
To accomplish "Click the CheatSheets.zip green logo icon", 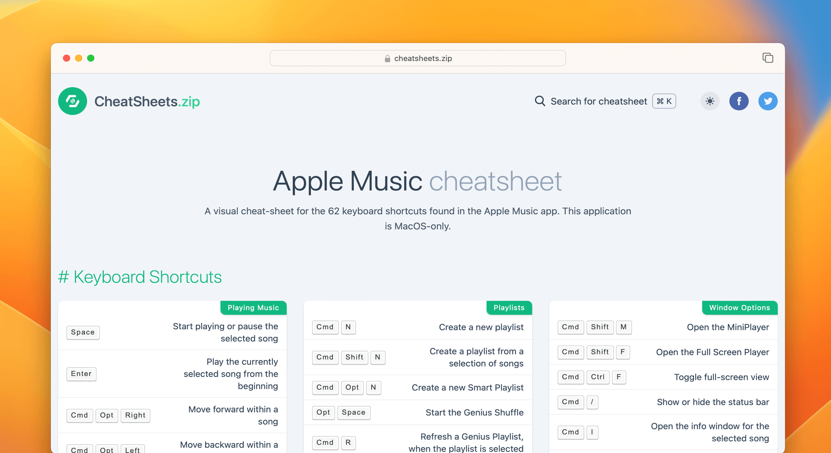I will (x=72, y=101).
